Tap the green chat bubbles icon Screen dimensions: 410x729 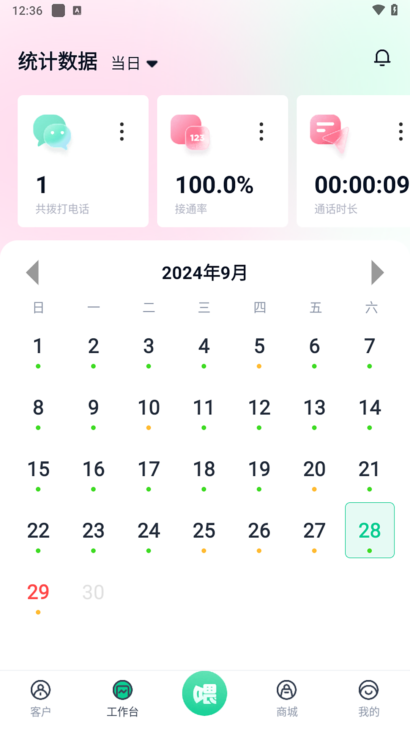tap(52, 132)
